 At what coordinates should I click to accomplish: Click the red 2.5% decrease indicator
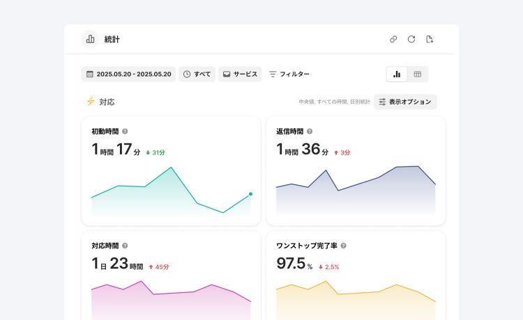(328, 266)
